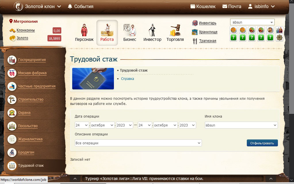Click the settings gear icon
The width and height of the screenshot is (294, 184).
pos(279,37)
